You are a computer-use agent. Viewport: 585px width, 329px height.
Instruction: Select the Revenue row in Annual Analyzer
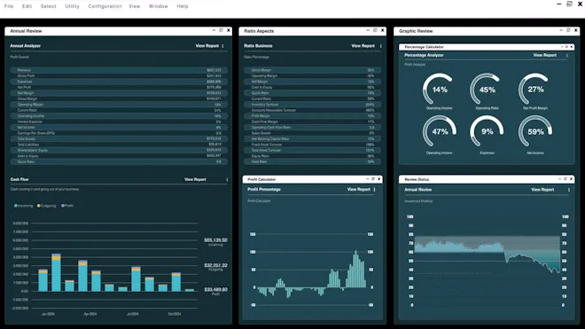pyautogui.click(x=119, y=70)
